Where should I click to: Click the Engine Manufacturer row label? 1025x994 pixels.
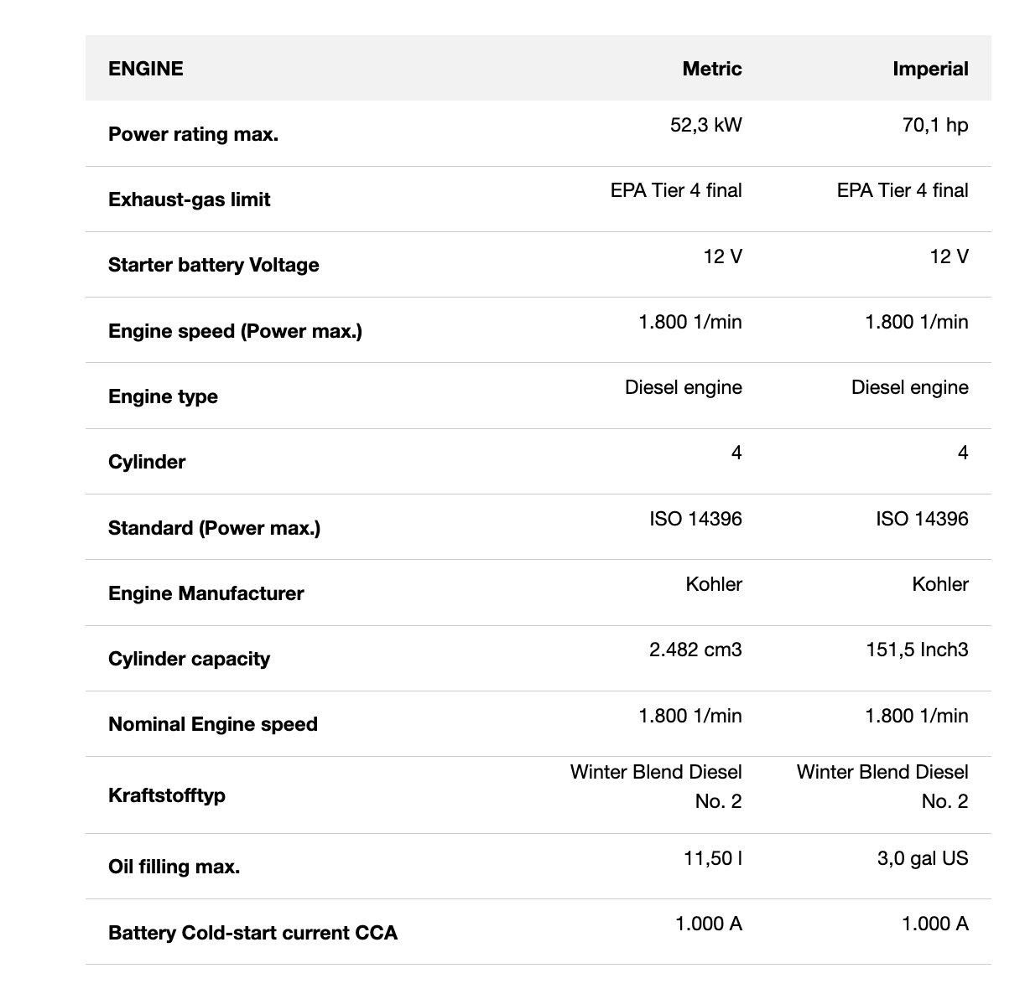(206, 593)
